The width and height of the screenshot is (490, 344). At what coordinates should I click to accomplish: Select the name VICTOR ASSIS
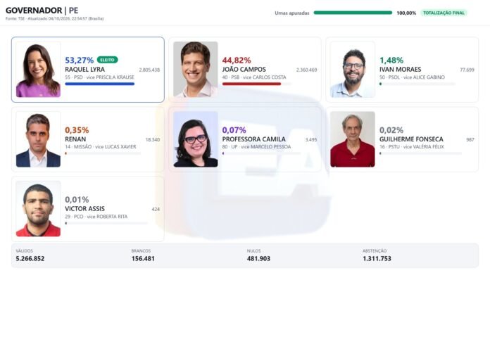[x=84, y=209]
